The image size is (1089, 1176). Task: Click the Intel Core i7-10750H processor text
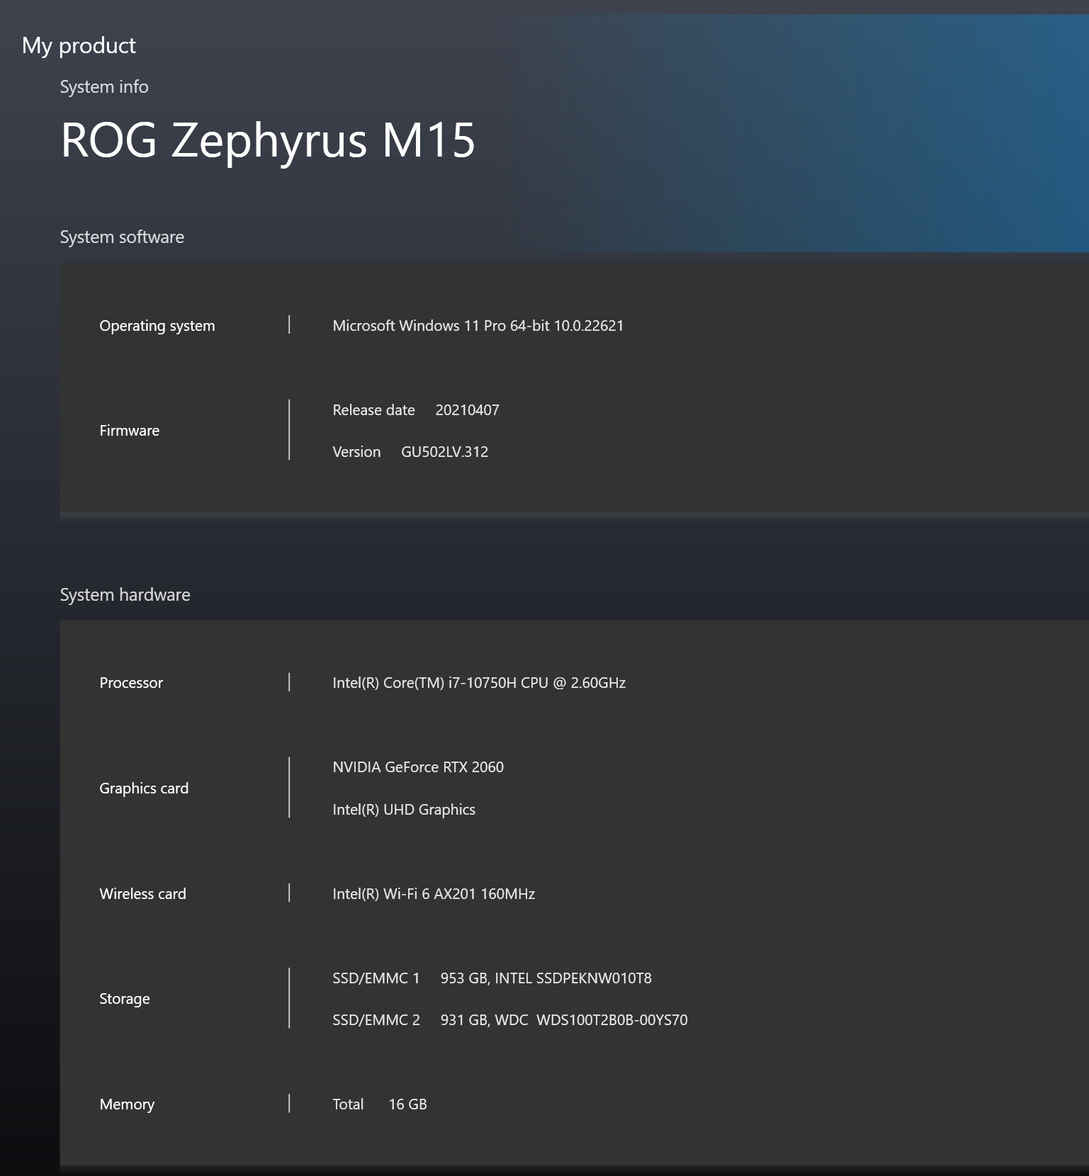coord(479,683)
